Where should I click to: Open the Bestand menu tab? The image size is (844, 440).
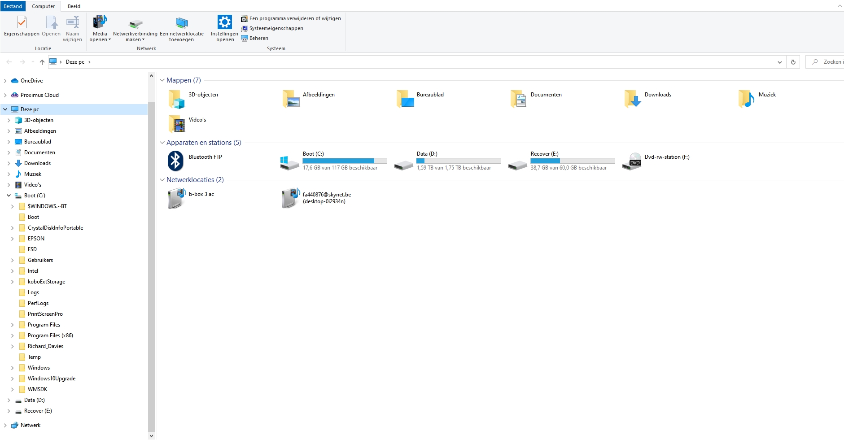tap(13, 6)
